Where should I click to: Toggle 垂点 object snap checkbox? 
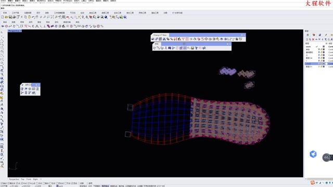tap(44, 183)
